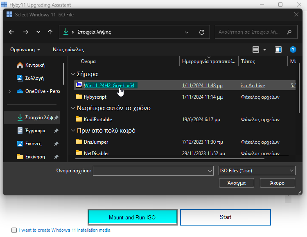
Task: Click I want to create installation media link
Action: 65,230
